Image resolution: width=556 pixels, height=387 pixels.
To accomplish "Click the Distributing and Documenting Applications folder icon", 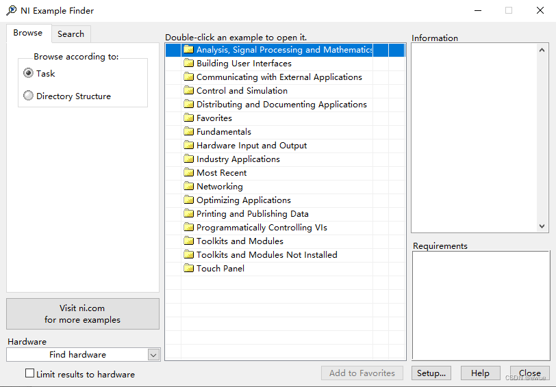I will point(189,104).
